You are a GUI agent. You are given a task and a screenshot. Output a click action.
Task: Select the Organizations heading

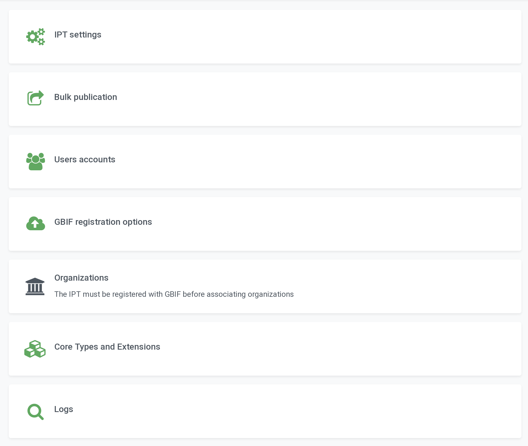[x=81, y=278]
